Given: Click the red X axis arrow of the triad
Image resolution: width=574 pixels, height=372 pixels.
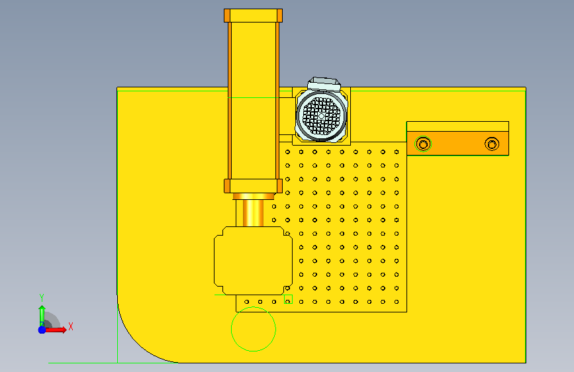Looking at the screenshot, I should (56, 330).
